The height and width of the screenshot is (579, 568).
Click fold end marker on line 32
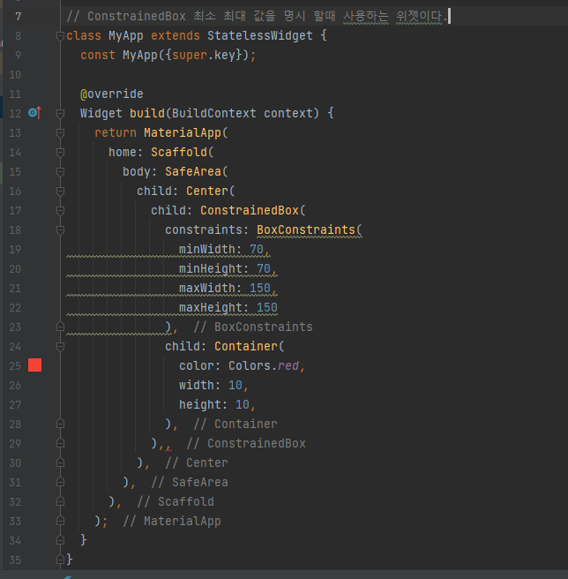pyautogui.click(x=60, y=501)
